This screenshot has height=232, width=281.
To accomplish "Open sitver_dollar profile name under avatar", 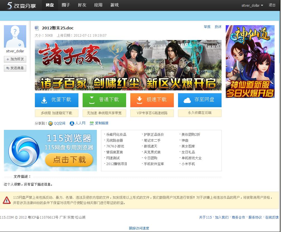I will 15,51.
